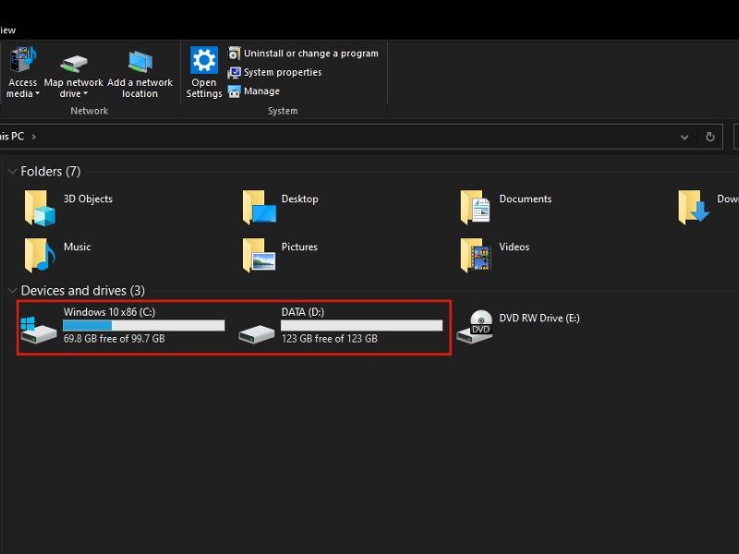The image size is (739, 554).
Task: Open the 3D Objects folder
Action: 90,199
